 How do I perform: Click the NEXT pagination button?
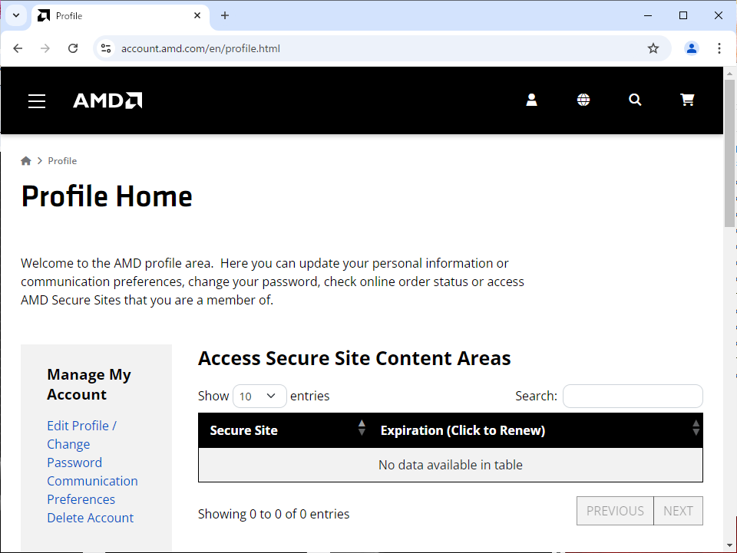[x=678, y=511]
